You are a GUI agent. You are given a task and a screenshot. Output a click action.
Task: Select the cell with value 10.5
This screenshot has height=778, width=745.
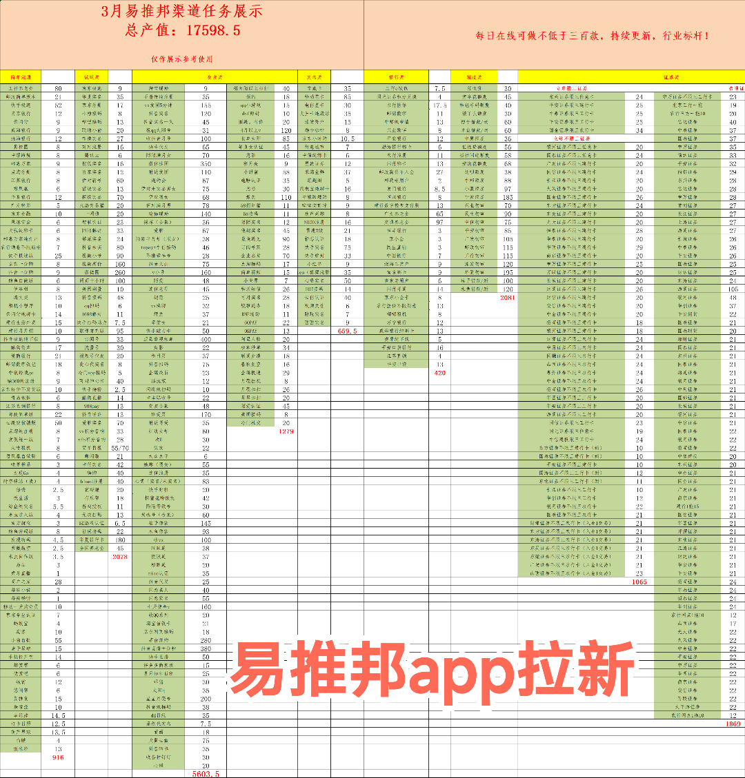[347, 139]
